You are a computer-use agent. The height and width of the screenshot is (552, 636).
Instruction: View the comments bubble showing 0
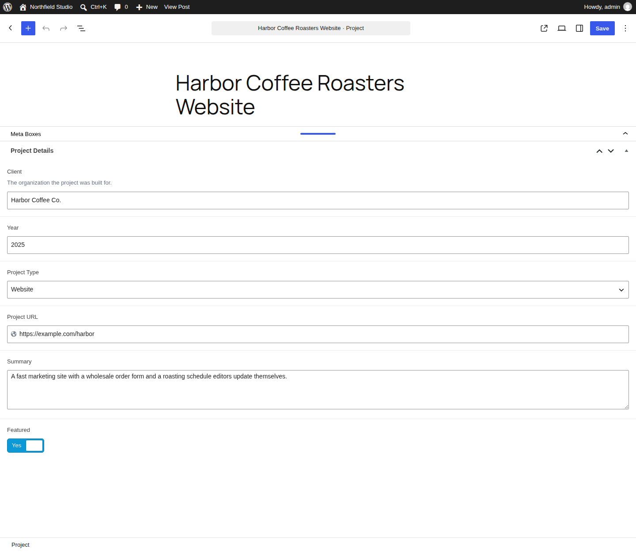coord(121,7)
